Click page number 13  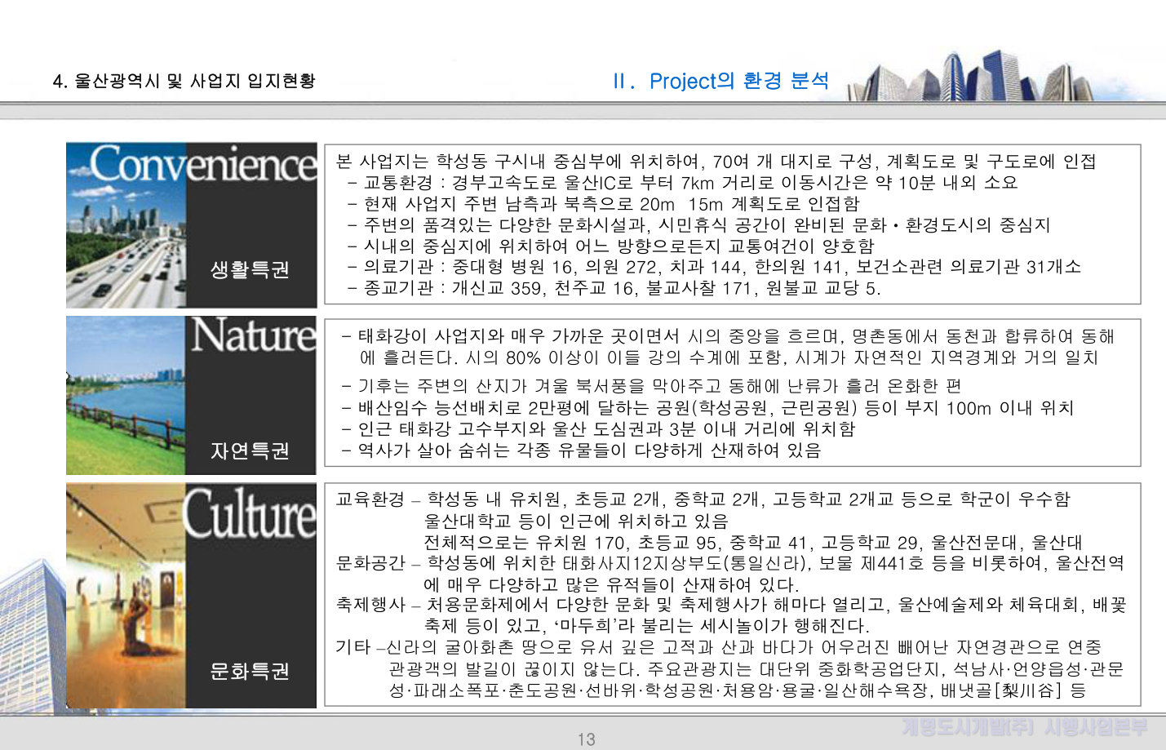[x=586, y=739]
